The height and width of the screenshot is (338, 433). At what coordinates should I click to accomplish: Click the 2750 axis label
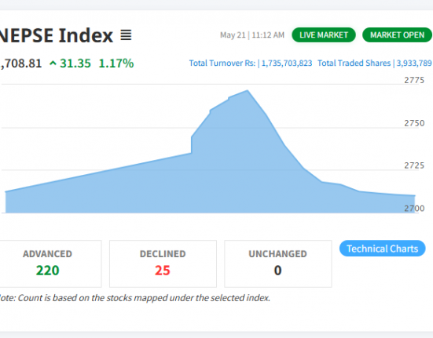tap(414, 123)
